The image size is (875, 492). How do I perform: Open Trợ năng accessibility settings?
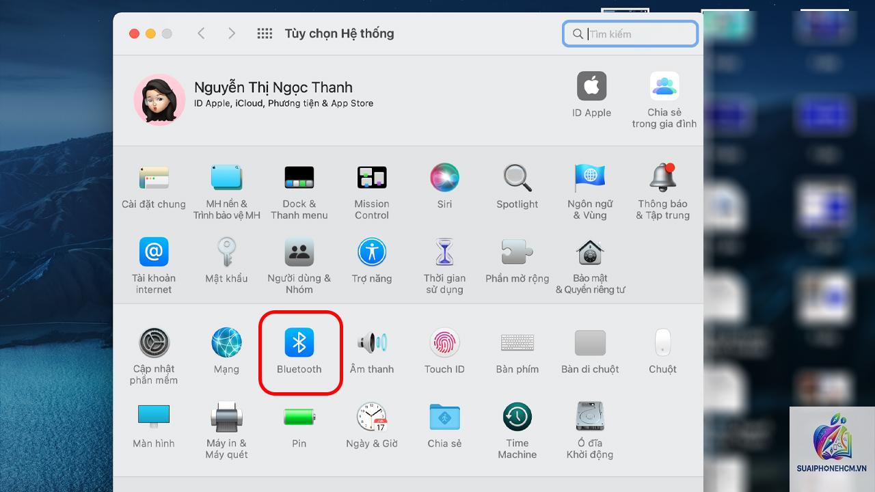(372, 252)
